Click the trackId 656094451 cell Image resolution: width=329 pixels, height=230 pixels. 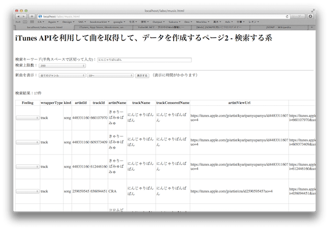coord(99,191)
